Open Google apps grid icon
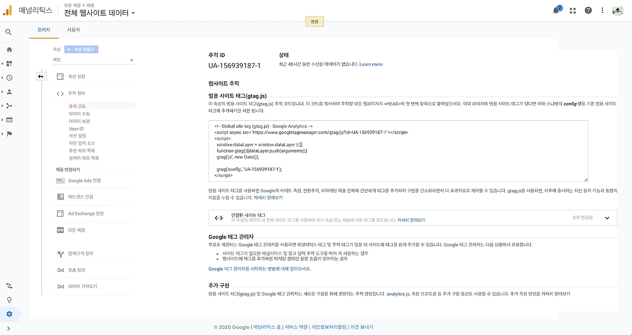632x335 pixels. tap(573, 10)
